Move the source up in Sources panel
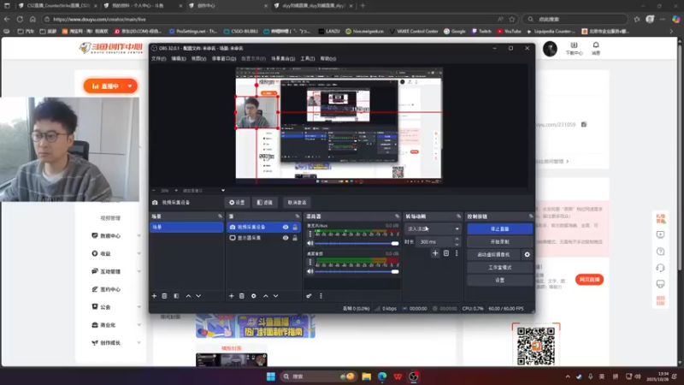 pos(266,296)
